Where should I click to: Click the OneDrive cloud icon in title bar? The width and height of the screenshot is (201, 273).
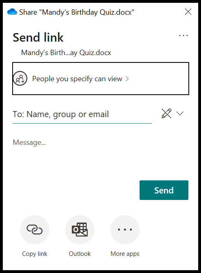click(12, 12)
